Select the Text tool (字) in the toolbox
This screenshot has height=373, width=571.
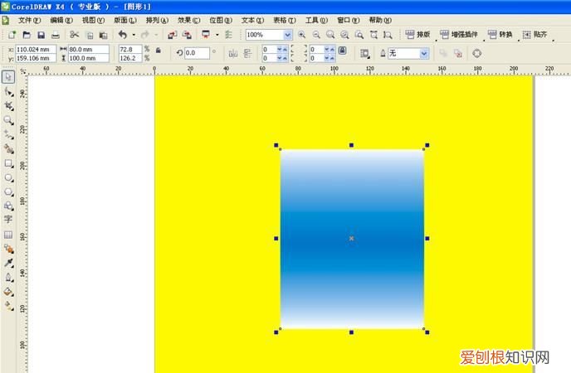tap(8, 220)
